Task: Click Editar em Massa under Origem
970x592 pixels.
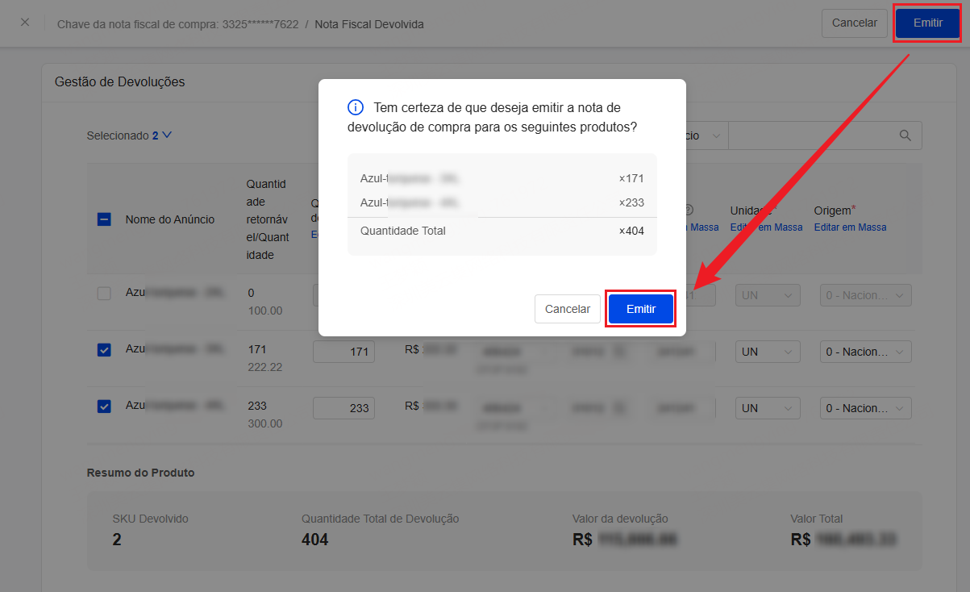Action: [x=850, y=227]
